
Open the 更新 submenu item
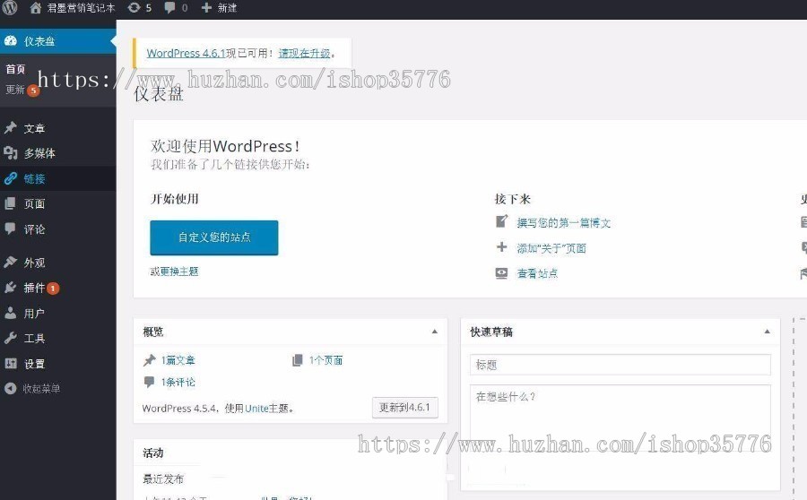point(15,90)
